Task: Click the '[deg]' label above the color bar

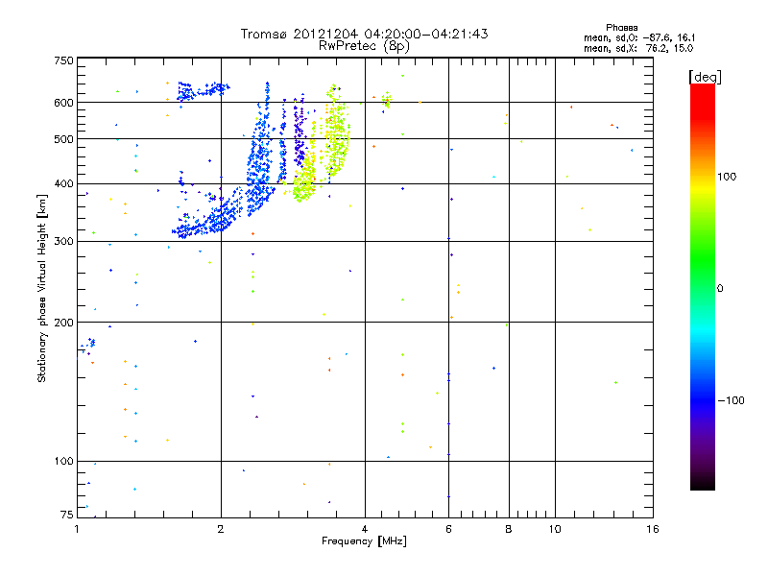Action: [x=705, y=77]
